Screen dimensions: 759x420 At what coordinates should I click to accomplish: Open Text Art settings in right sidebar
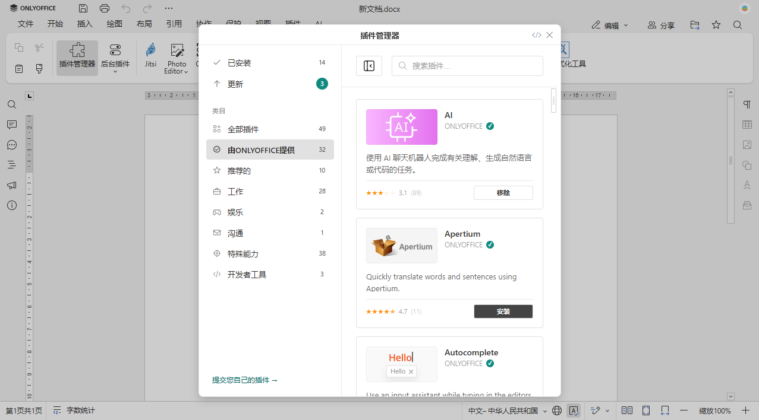tap(747, 185)
